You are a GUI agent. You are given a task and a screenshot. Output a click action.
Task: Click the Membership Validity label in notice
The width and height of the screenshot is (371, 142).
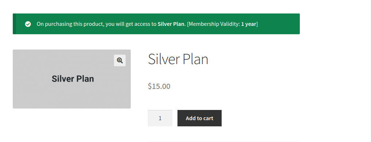tap(214, 24)
